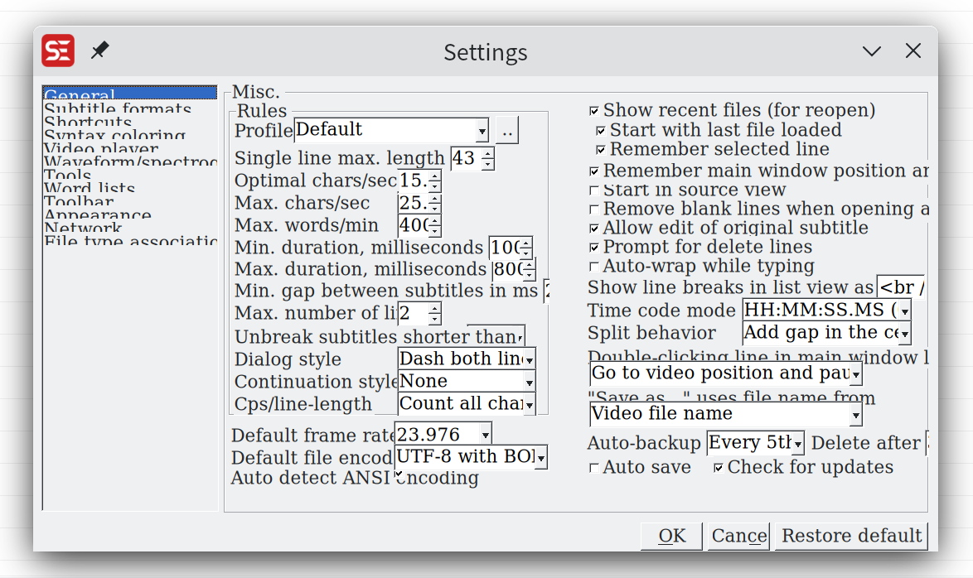Click the pin icon in the title bar
This screenshot has height=578, width=973.
[99, 50]
